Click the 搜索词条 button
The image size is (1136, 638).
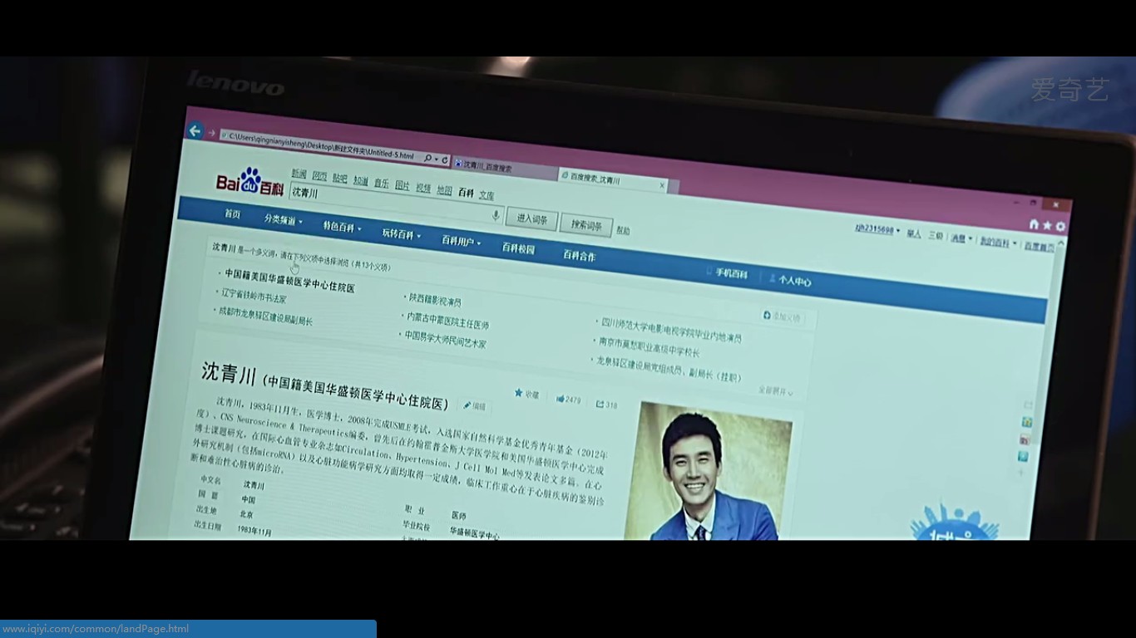pyautogui.click(x=586, y=225)
